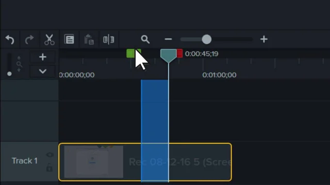Click the track height slider knob
Image resolution: width=330 pixels, height=185 pixels.
9,74
